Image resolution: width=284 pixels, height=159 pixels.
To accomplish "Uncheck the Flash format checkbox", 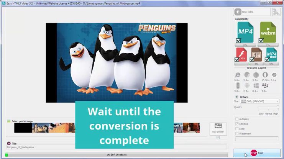I will [236, 59].
